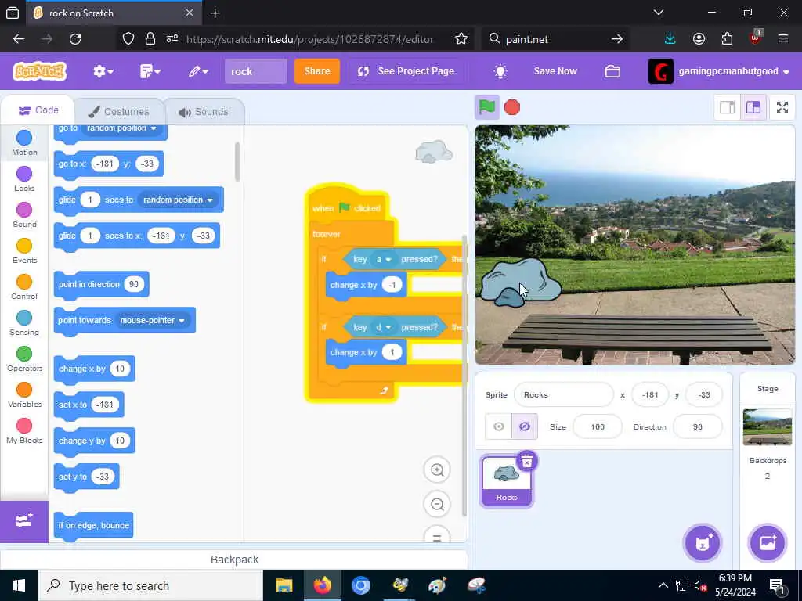
Task: Open the Edit pencil menu
Action: point(198,71)
